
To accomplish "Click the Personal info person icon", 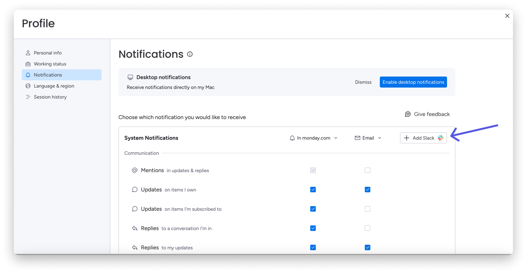I will (x=28, y=53).
